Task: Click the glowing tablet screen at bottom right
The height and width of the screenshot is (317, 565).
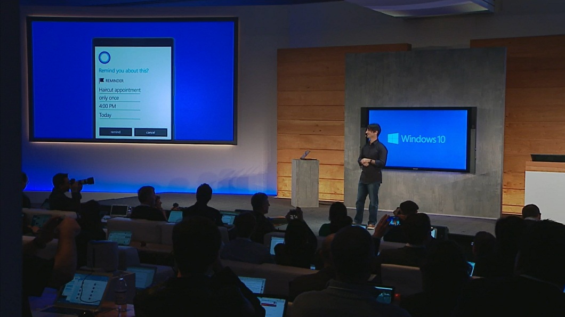Action: point(383,294)
